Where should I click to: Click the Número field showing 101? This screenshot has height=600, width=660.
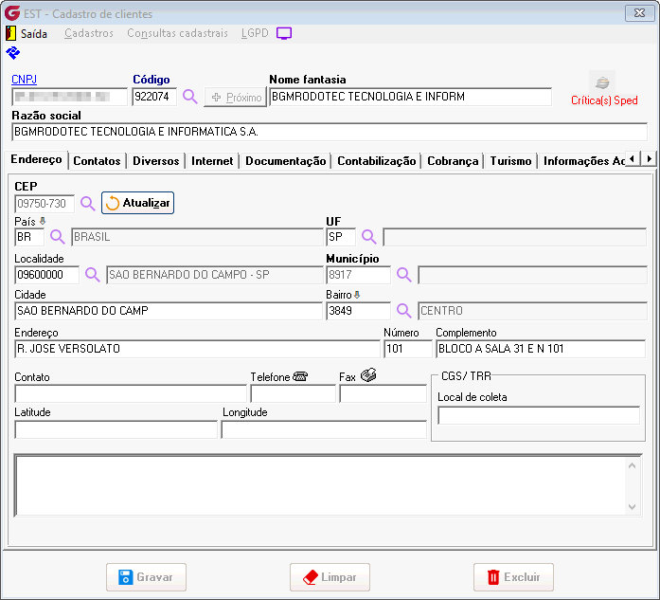pos(408,349)
